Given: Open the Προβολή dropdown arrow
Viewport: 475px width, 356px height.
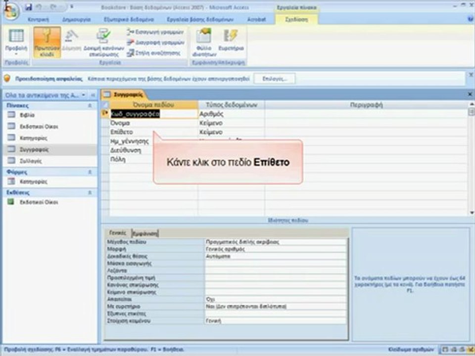Looking at the screenshot, I should (x=16, y=54).
